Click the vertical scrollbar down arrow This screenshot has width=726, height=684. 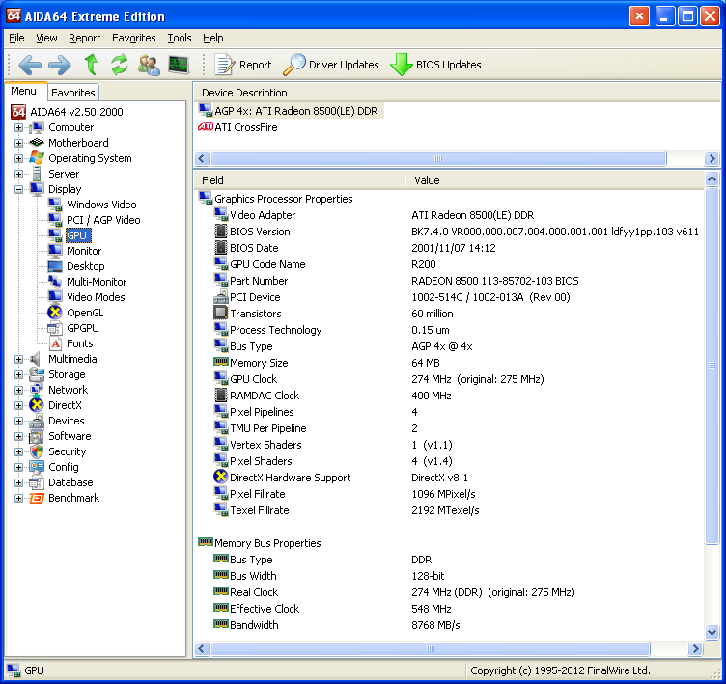(712, 632)
